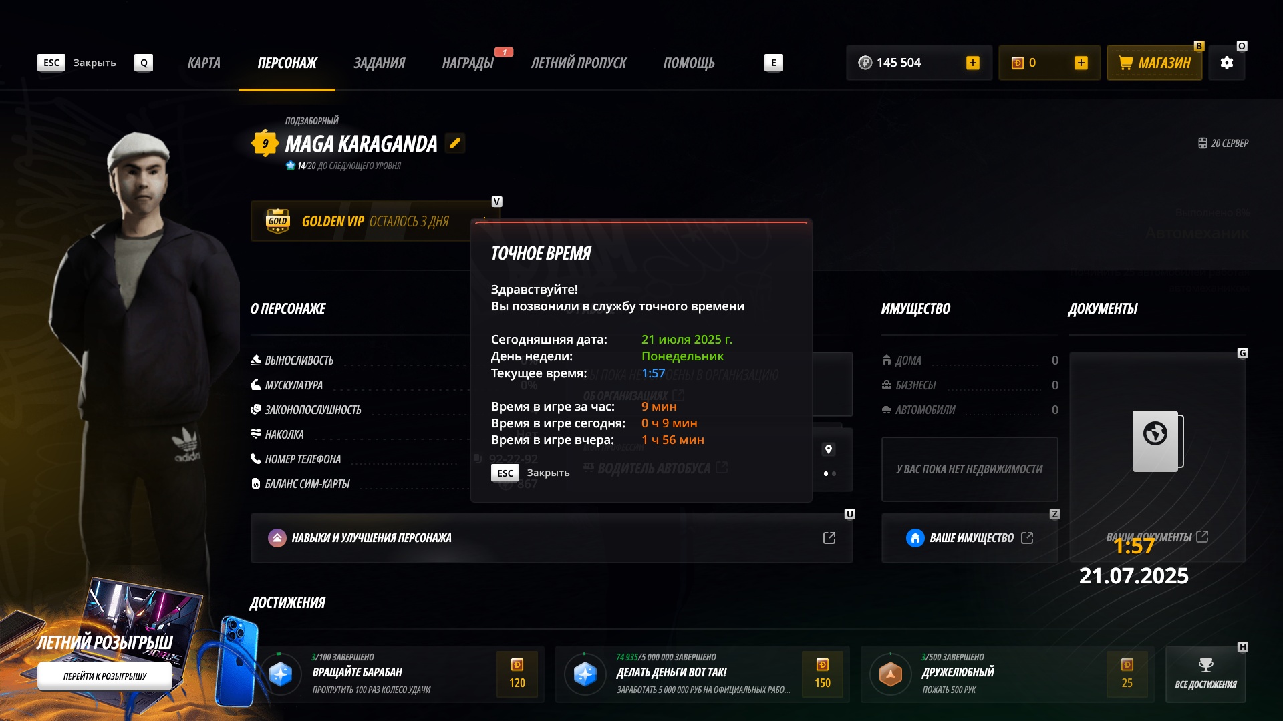Click the 'Вращайте барабан' achievement progress ring
The image size is (1283, 721).
[281, 674]
